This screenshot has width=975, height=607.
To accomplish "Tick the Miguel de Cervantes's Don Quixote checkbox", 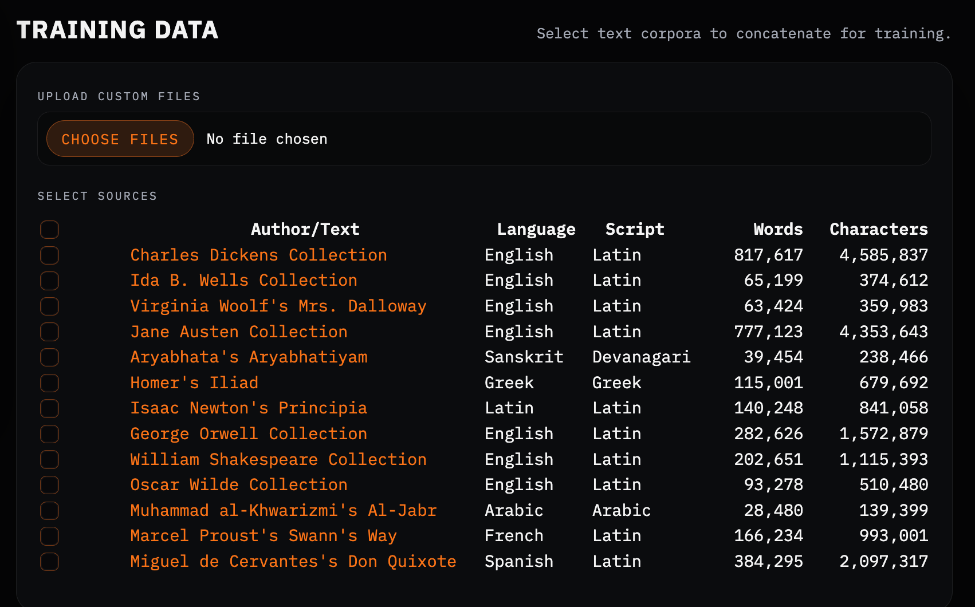I will pyautogui.click(x=50, y=562).
